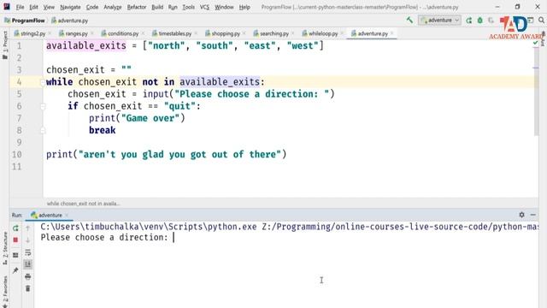Click the Print icon in the Run console
This screenshot has height=308, width=547.
[28, 277]
